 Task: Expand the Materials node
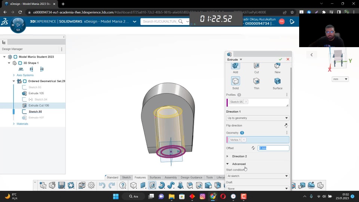tap(14, 124)
